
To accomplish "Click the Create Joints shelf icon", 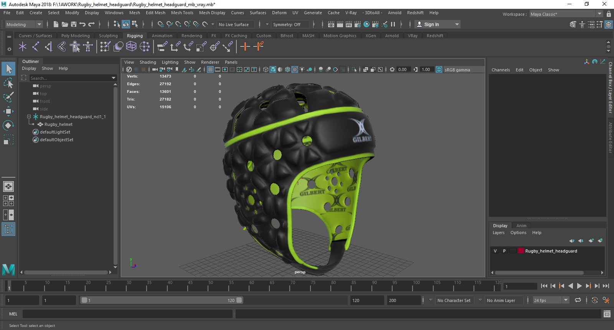I will [x=36, y=47].
